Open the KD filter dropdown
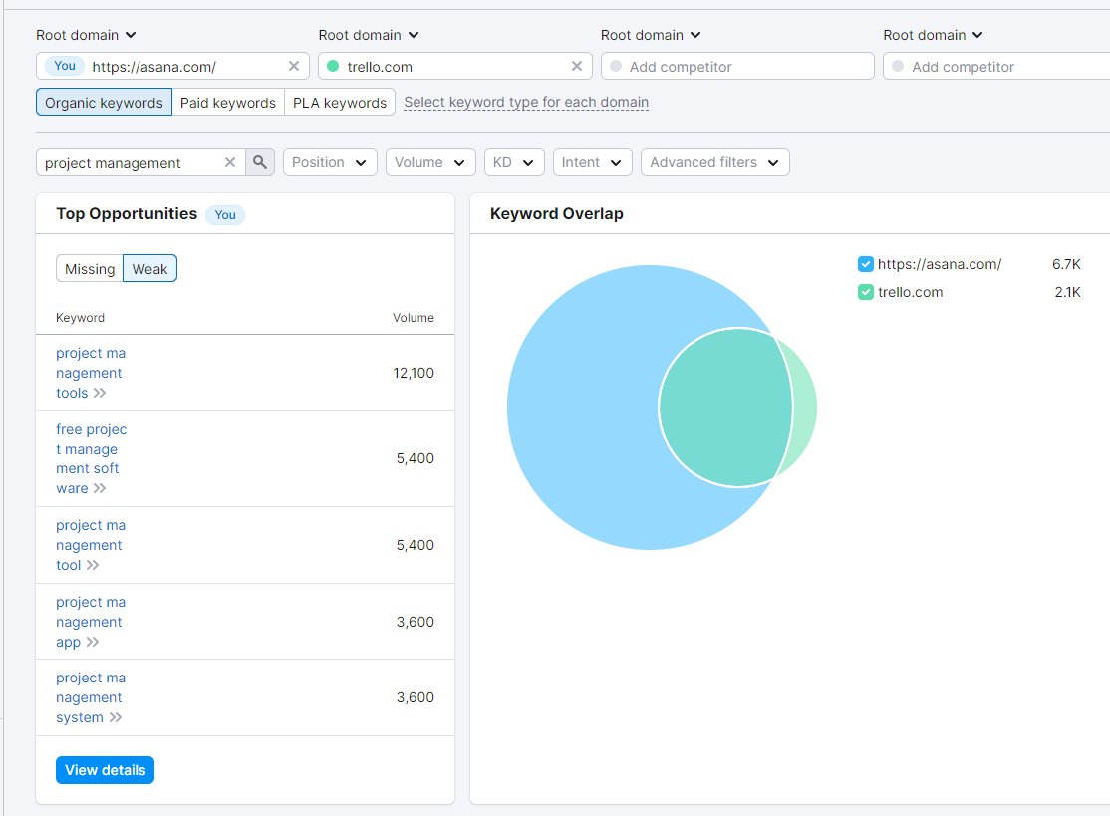The image size is (1110, 816). pyautogui.click(x=514, y=162)
